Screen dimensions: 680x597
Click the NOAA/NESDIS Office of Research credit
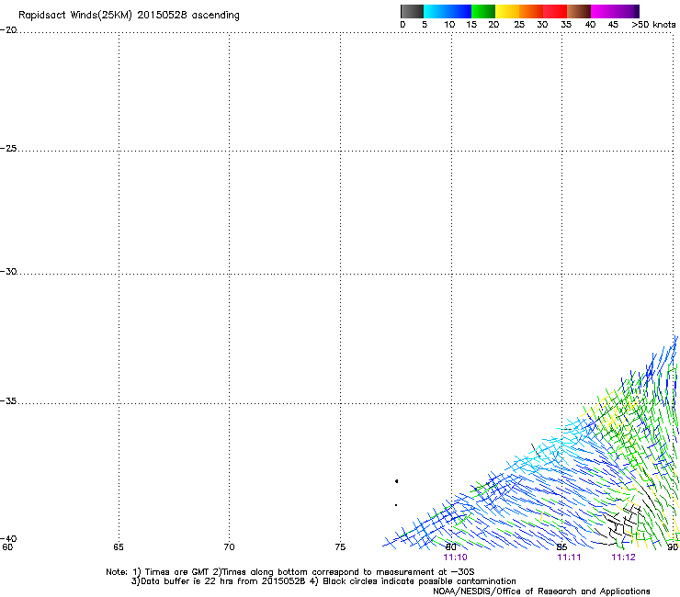(541, 591)
